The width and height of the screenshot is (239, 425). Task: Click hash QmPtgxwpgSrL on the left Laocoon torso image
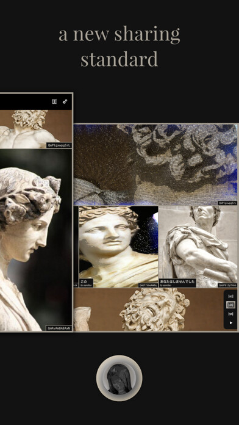tap(59, 145)
